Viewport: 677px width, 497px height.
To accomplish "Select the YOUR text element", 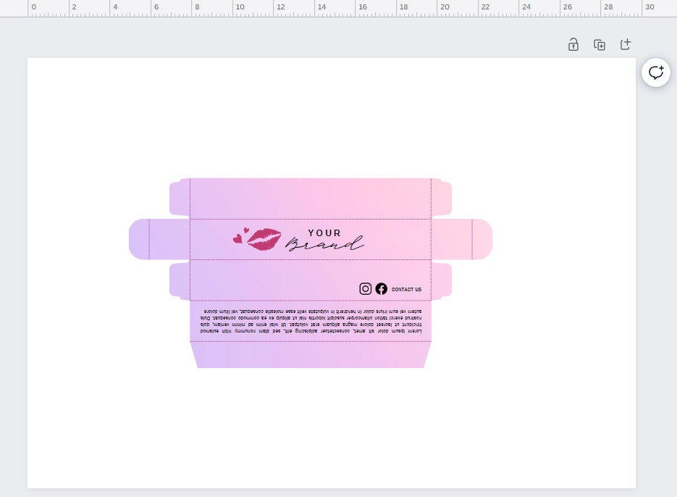I will [324, 233].
